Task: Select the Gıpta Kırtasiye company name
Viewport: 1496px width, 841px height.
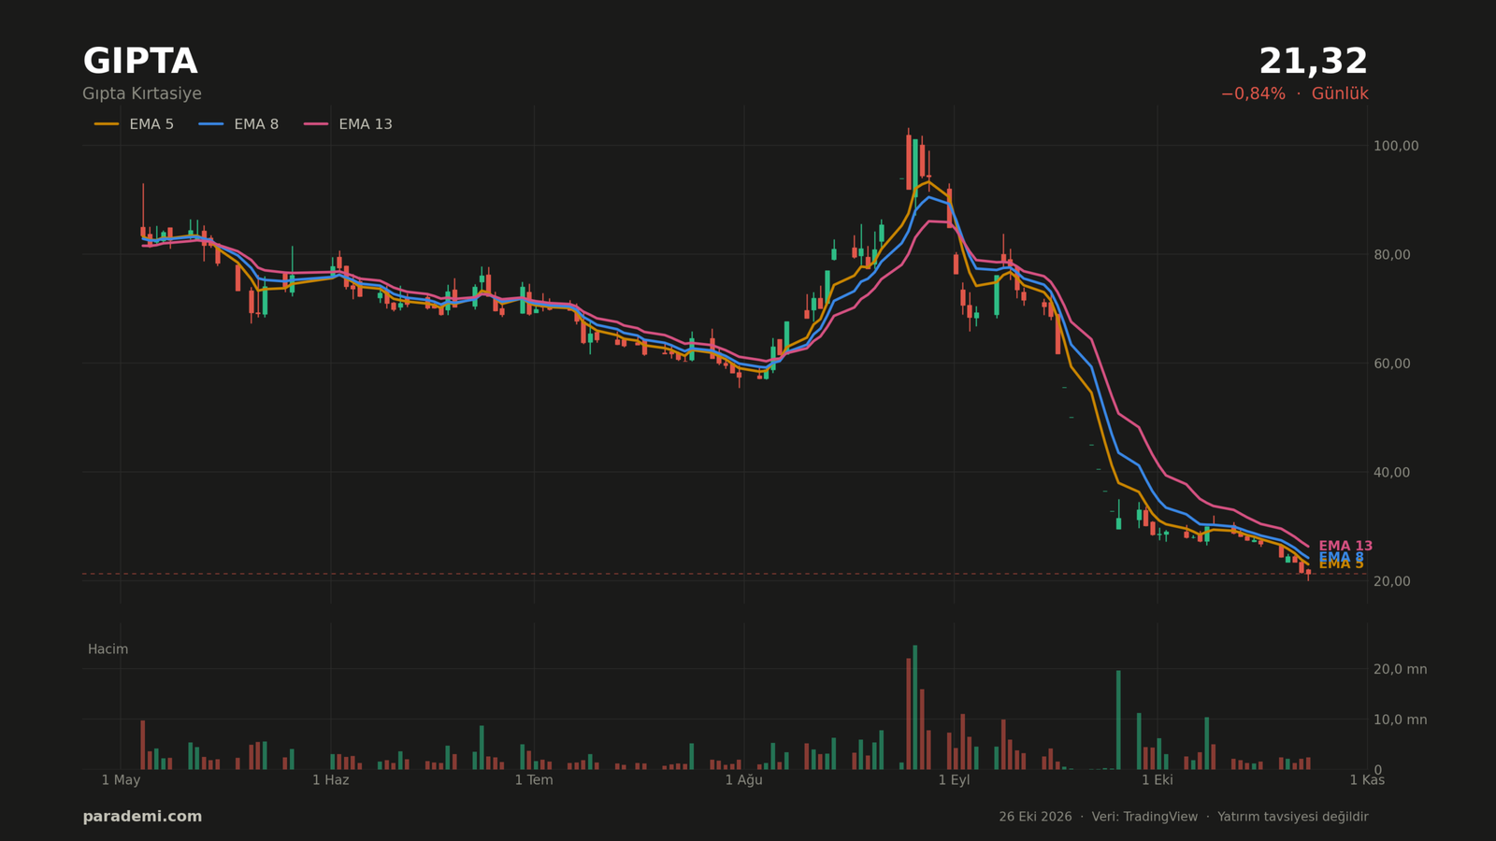Action: point(142,94)
